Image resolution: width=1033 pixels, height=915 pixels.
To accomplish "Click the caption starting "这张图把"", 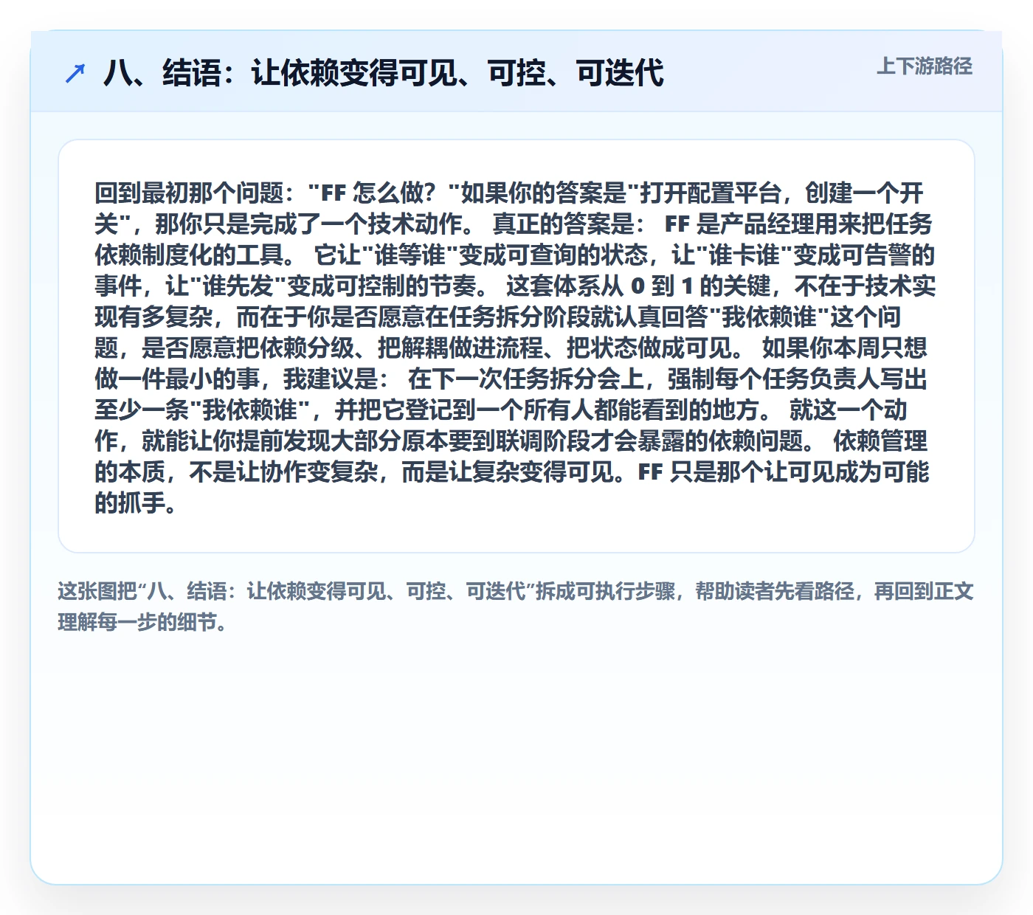I will pyautogui.click(x=516, y=607).
